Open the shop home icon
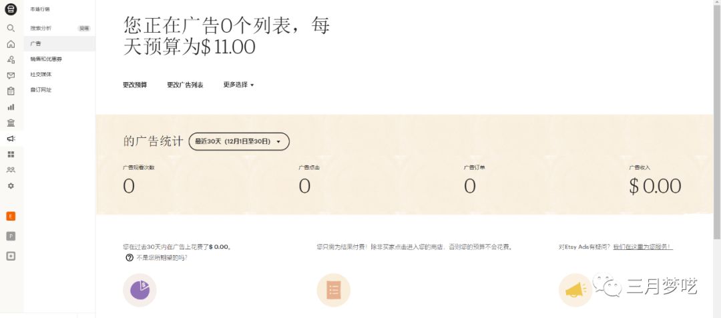 [11, 44]
